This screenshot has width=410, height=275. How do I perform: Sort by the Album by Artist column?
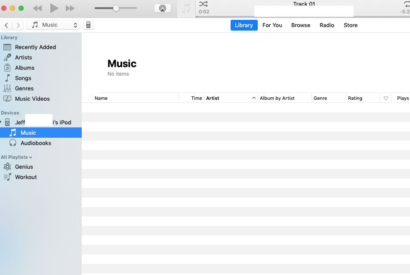(x=285, y=98)
